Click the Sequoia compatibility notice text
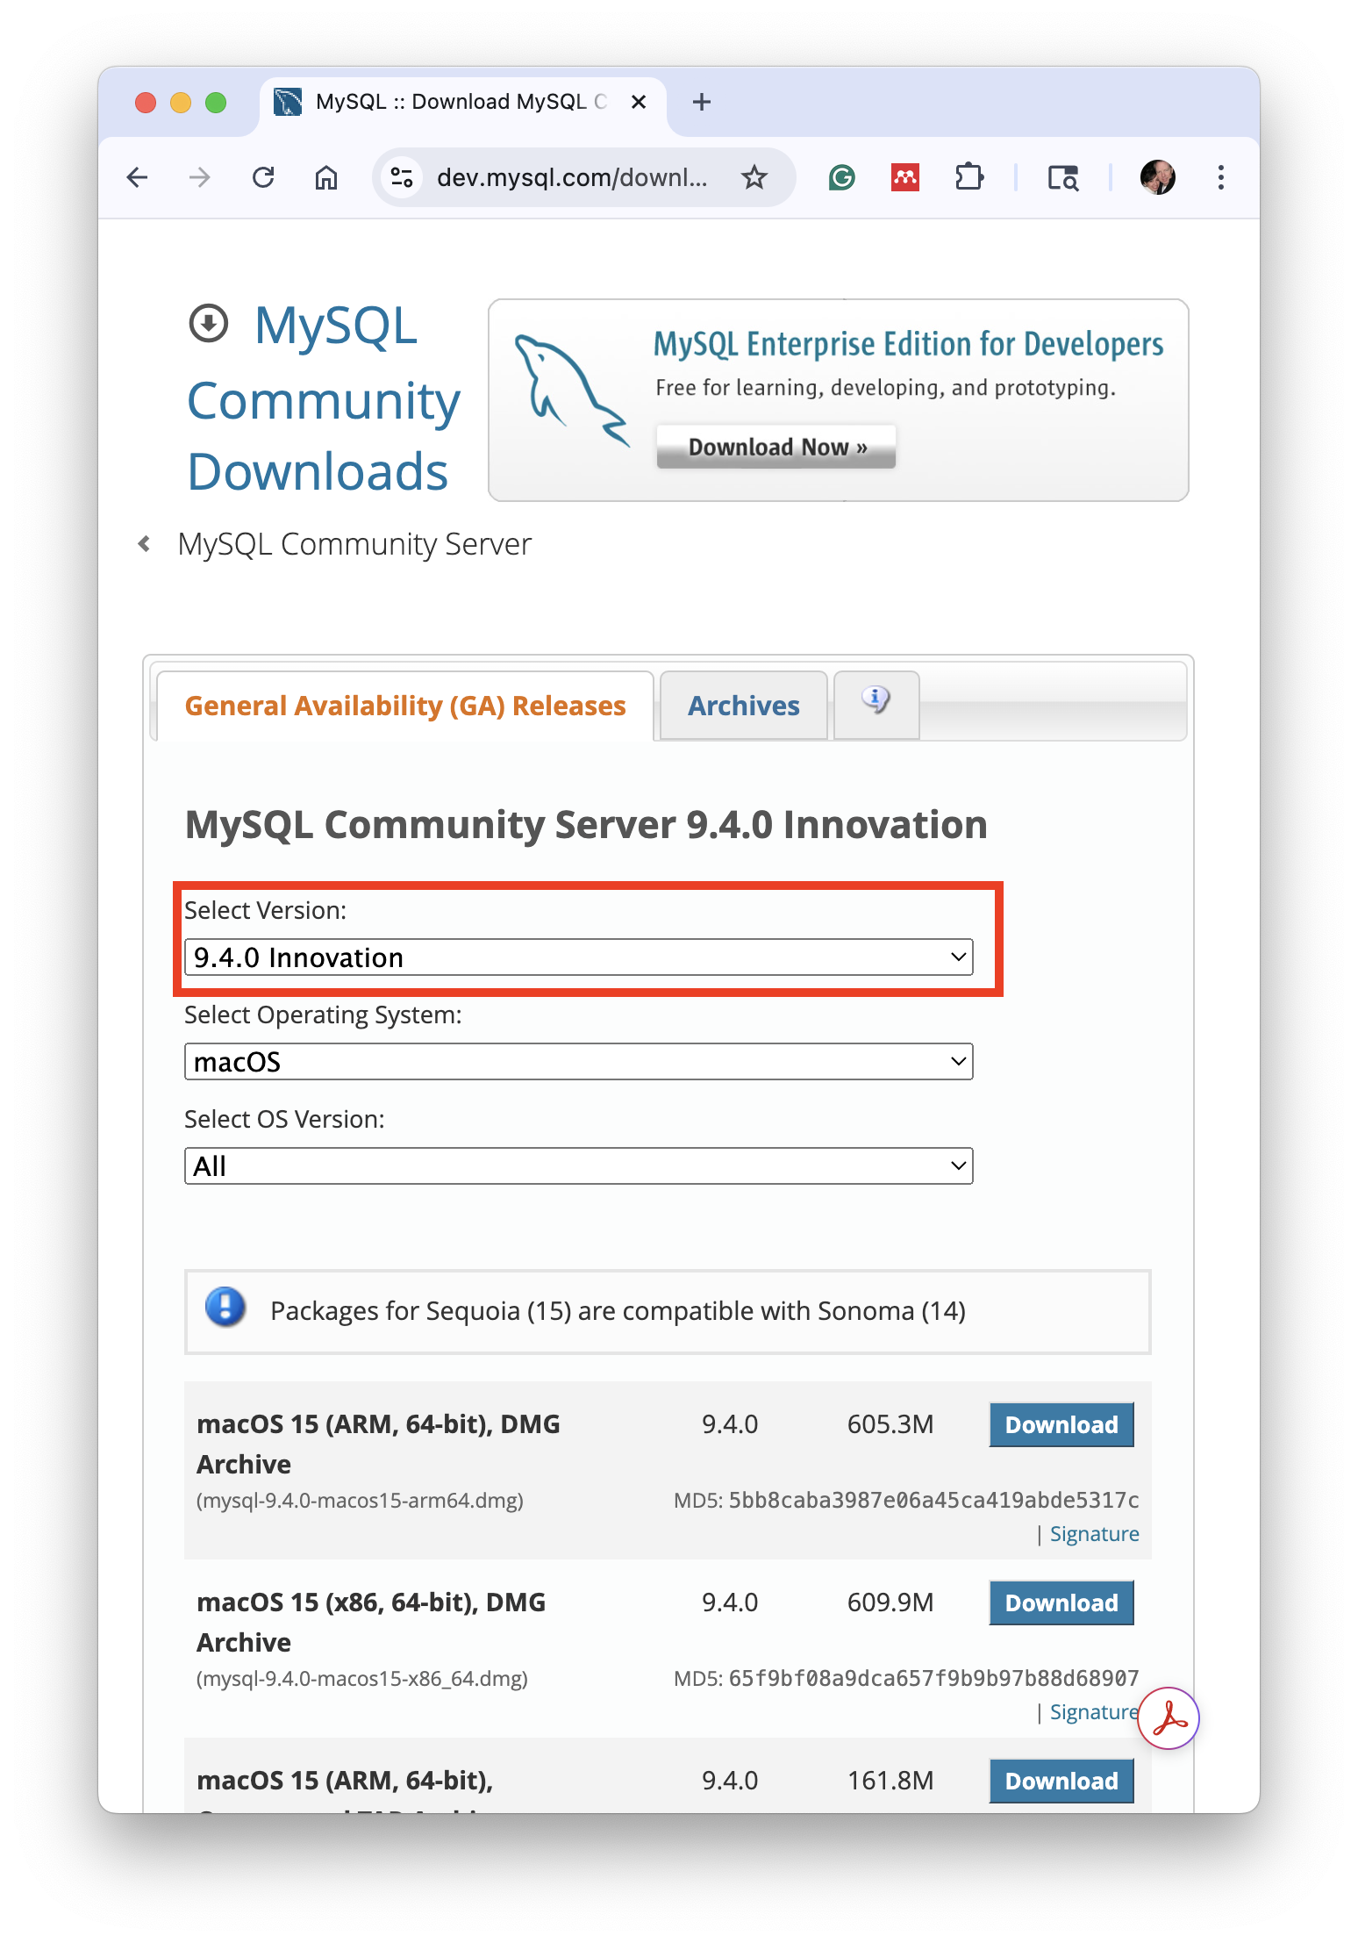Screen dimensions: 1358x1943 (618, 1310)
